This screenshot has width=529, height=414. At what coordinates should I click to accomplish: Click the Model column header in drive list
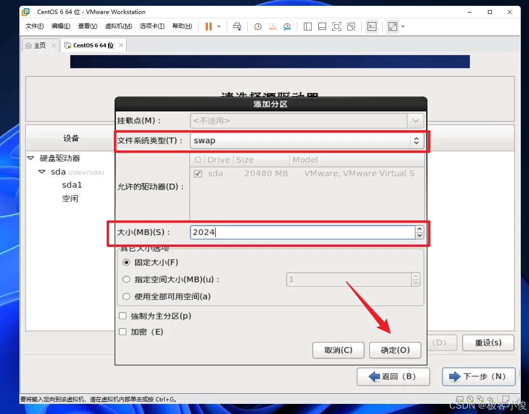pos(305,160)
